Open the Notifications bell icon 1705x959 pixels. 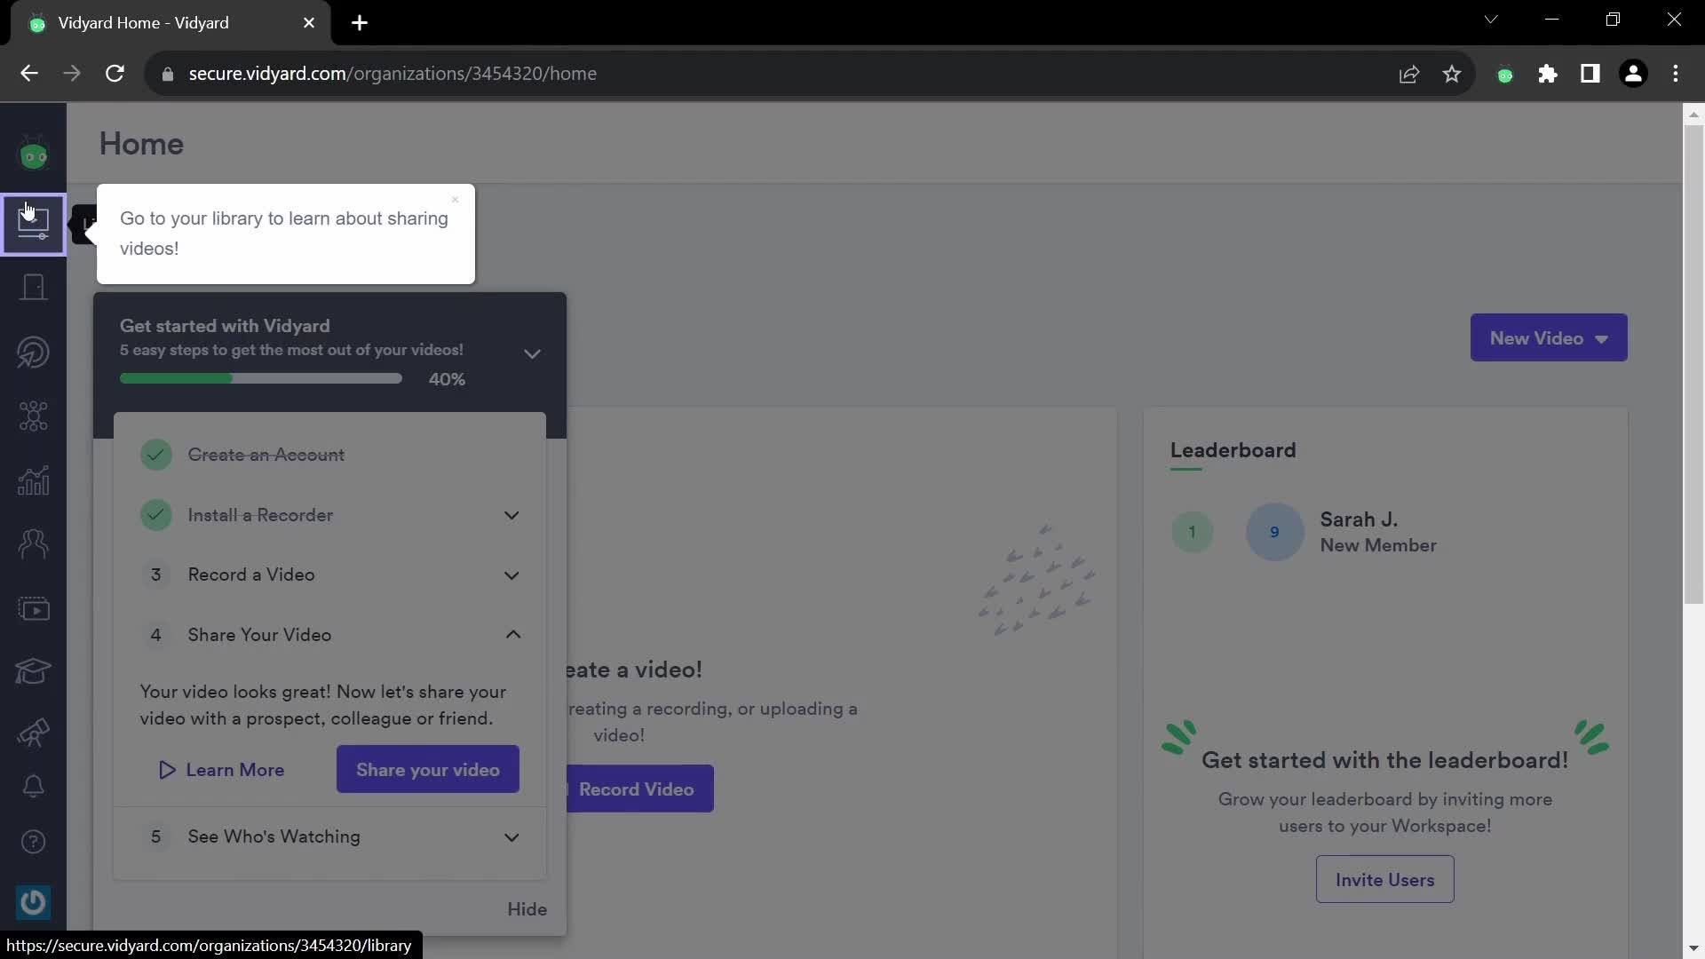(x=32, y=785)
